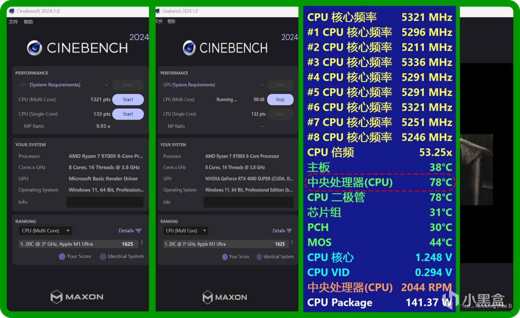Screen dimensions: 520x318
Task: Start the CPU Single Core test in idle window
Action: pyautogui.click(x=128, y=114)
